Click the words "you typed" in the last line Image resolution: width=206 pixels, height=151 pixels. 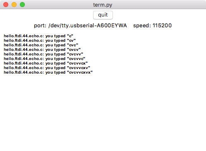click(x=55, y=72)
